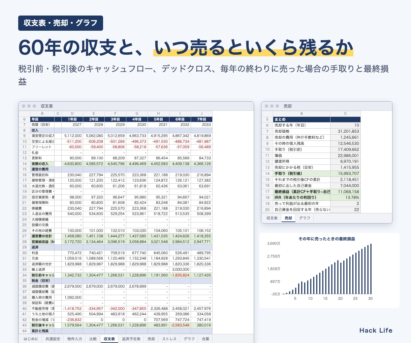Select the vacancy loss cell -511,200
The width and height of the screenshot is (411, 343).
(x=72, y=141)
